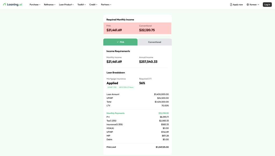
Task: Click the Annual Income value $257,540.33
Action: (x=148, y=62)
